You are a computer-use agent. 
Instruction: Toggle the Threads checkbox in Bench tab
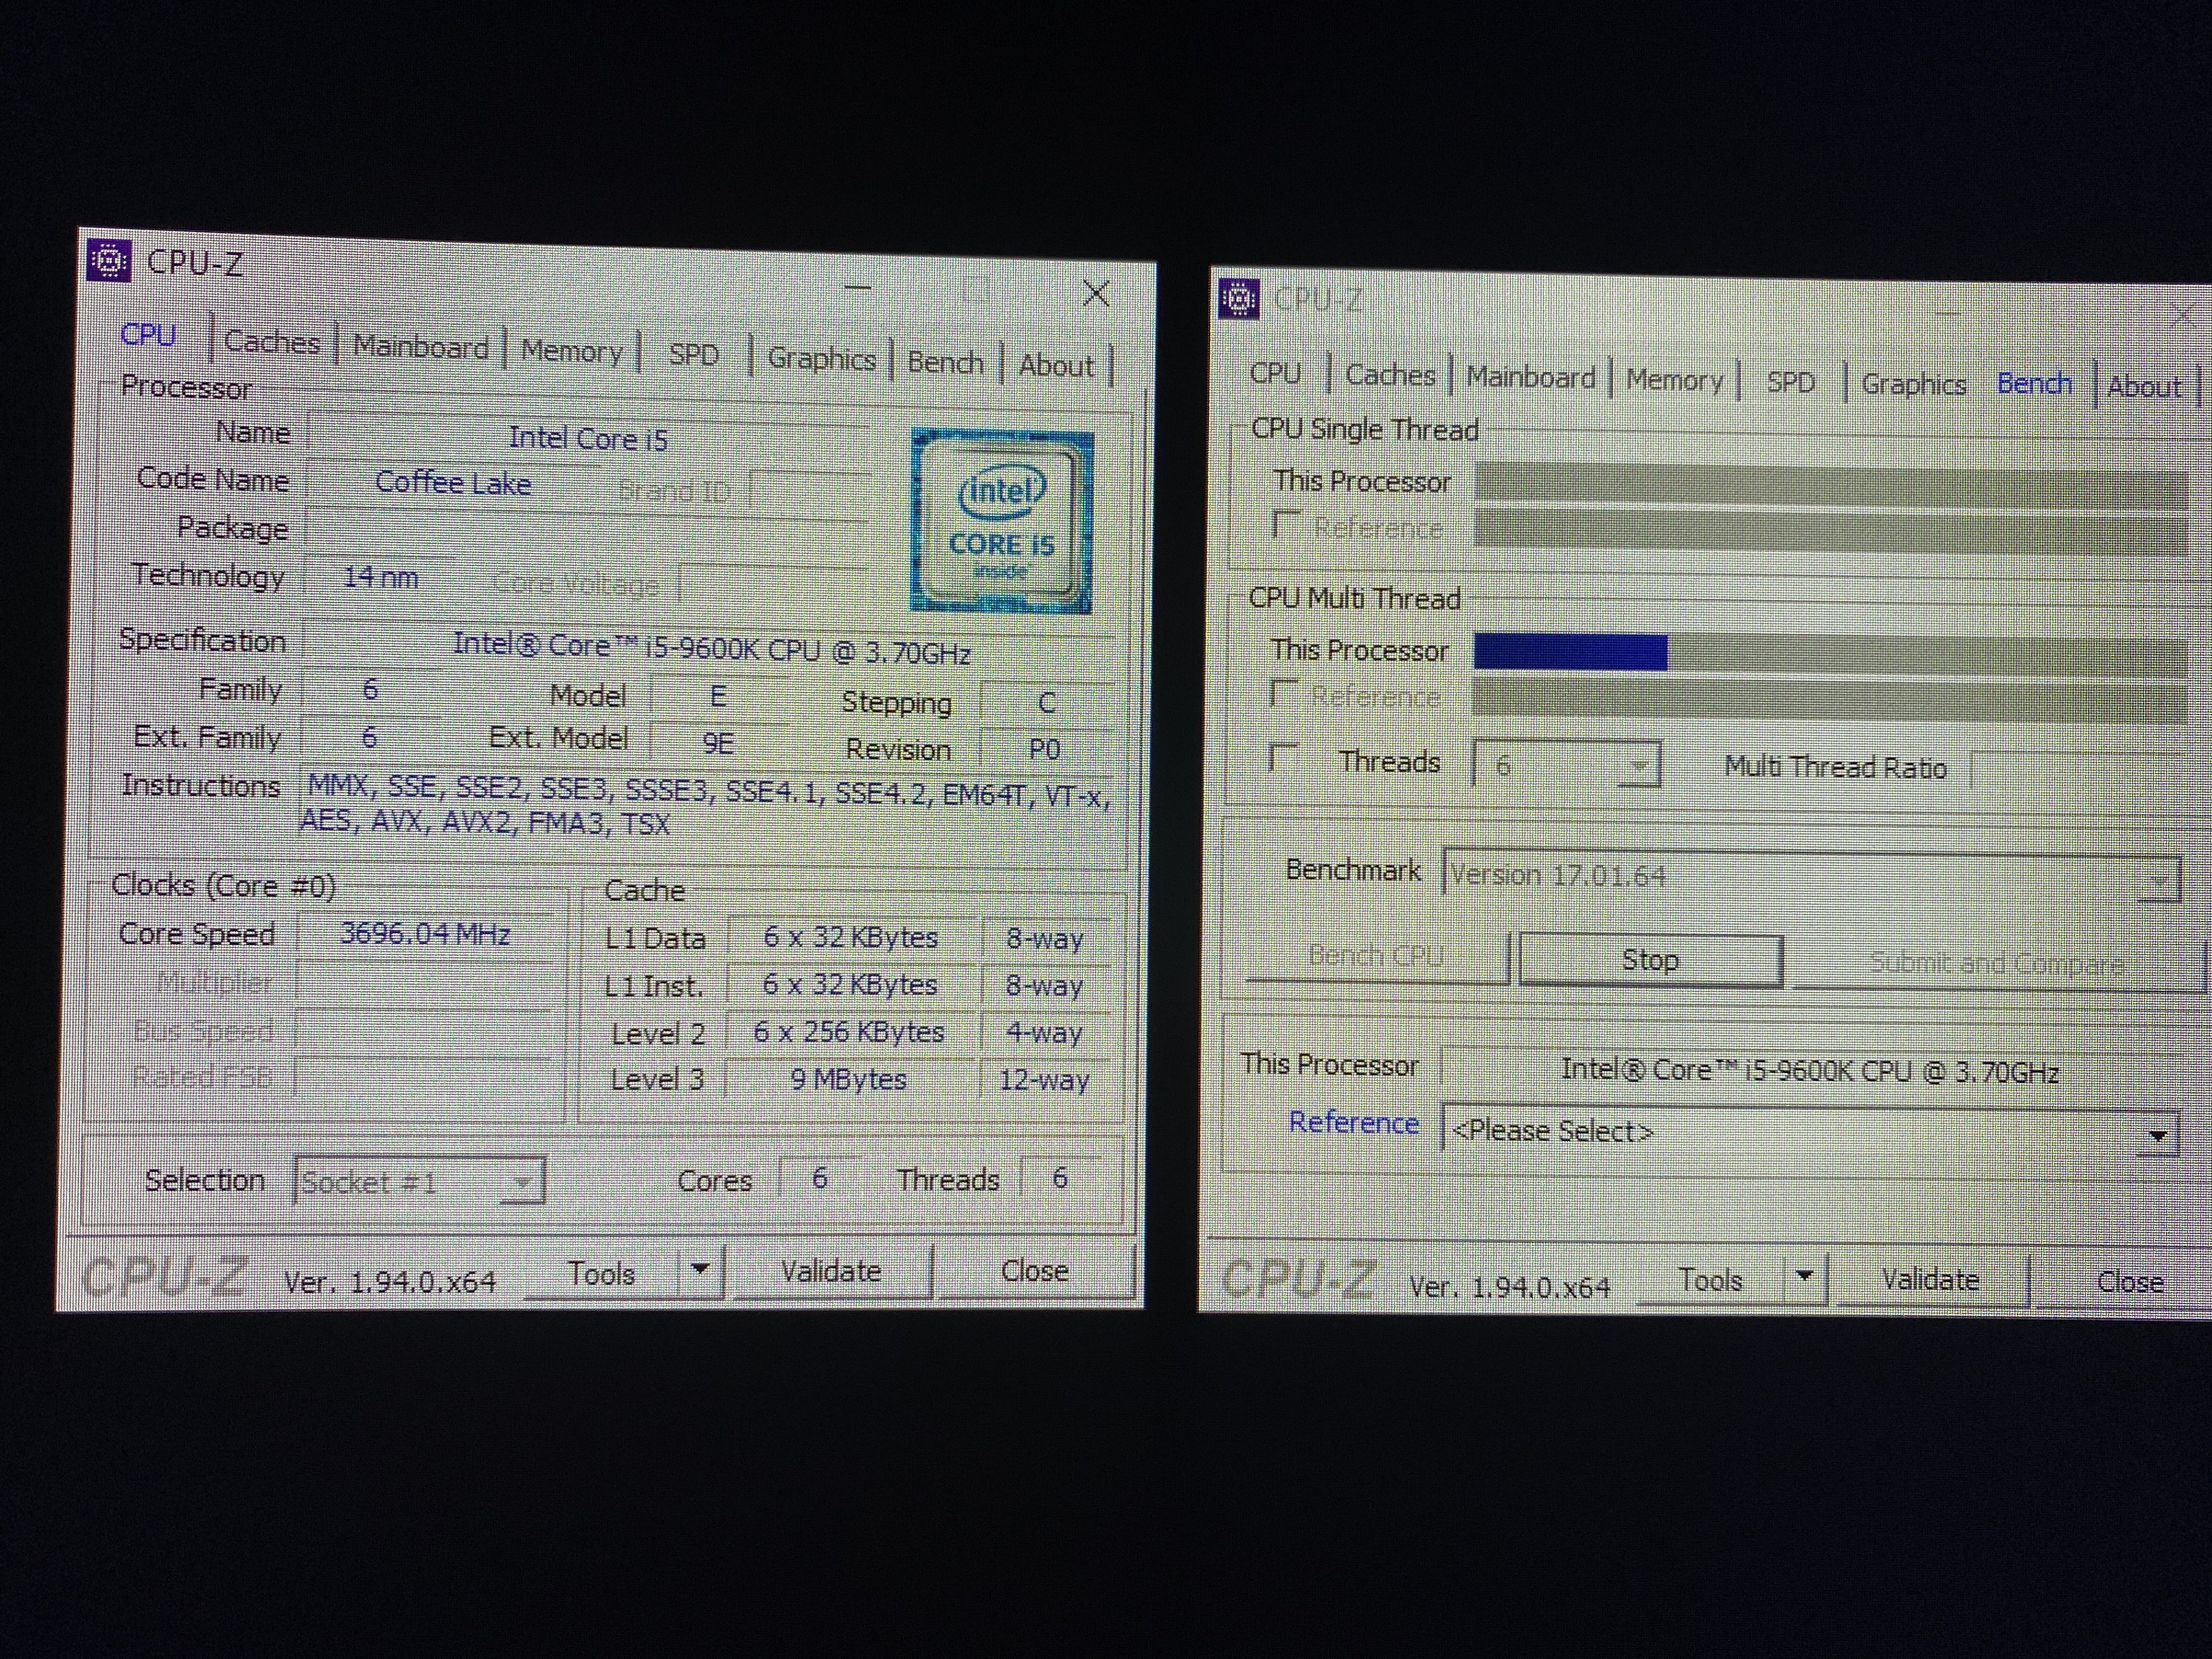(x=1284, y=757)
